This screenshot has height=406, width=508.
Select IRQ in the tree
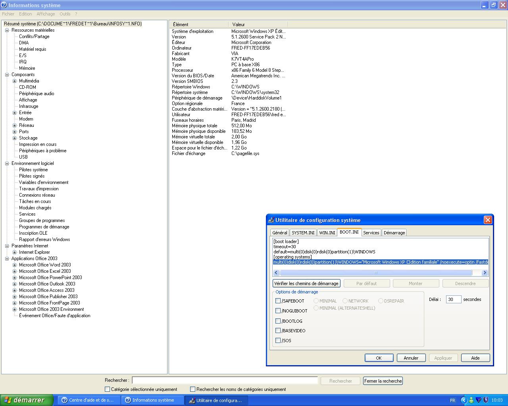(23, 62)
